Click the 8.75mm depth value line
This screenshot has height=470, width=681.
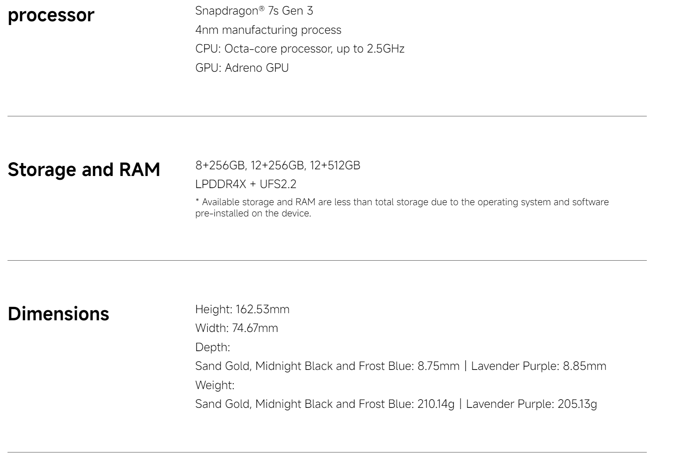click(x=401, y=366)
